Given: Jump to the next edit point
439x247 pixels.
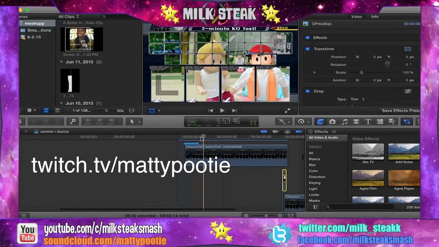Looking at the screenshot, I should tap(234, 110).
